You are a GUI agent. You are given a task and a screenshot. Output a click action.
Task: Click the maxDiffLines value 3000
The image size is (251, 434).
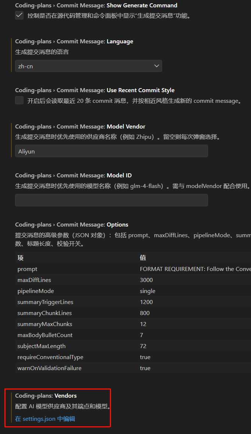point(146,280)
